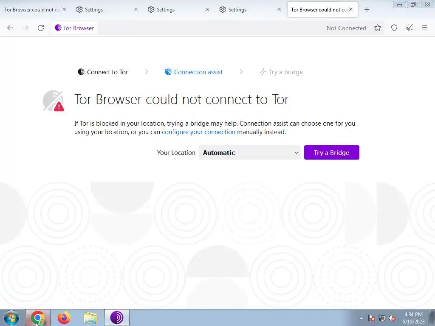Click the Action Center flag tray icon
The height and width of the screenshot is (326, 435).
[x=372, y=318]
